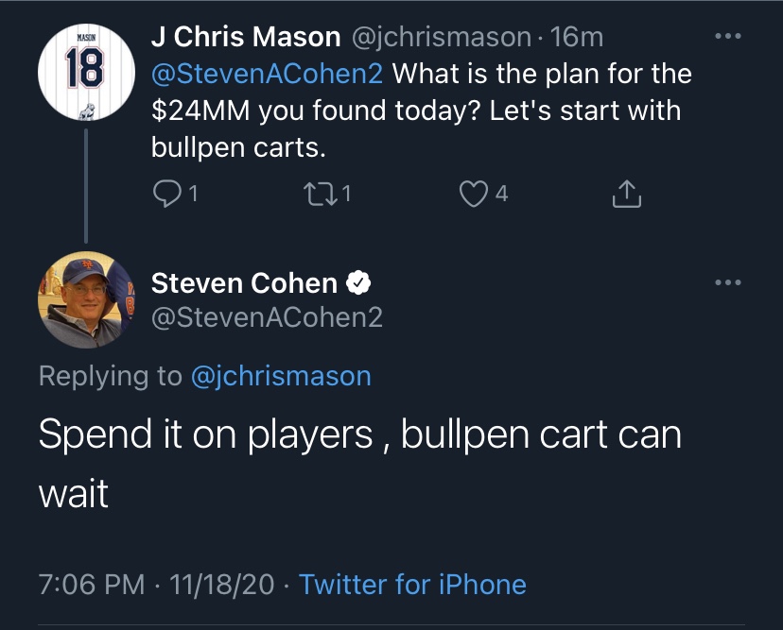Open the @StevenACohen2 mention in Mason's tweet
Image resolution: width=783 pixels, height=630 pixels.
click(269, 74)
